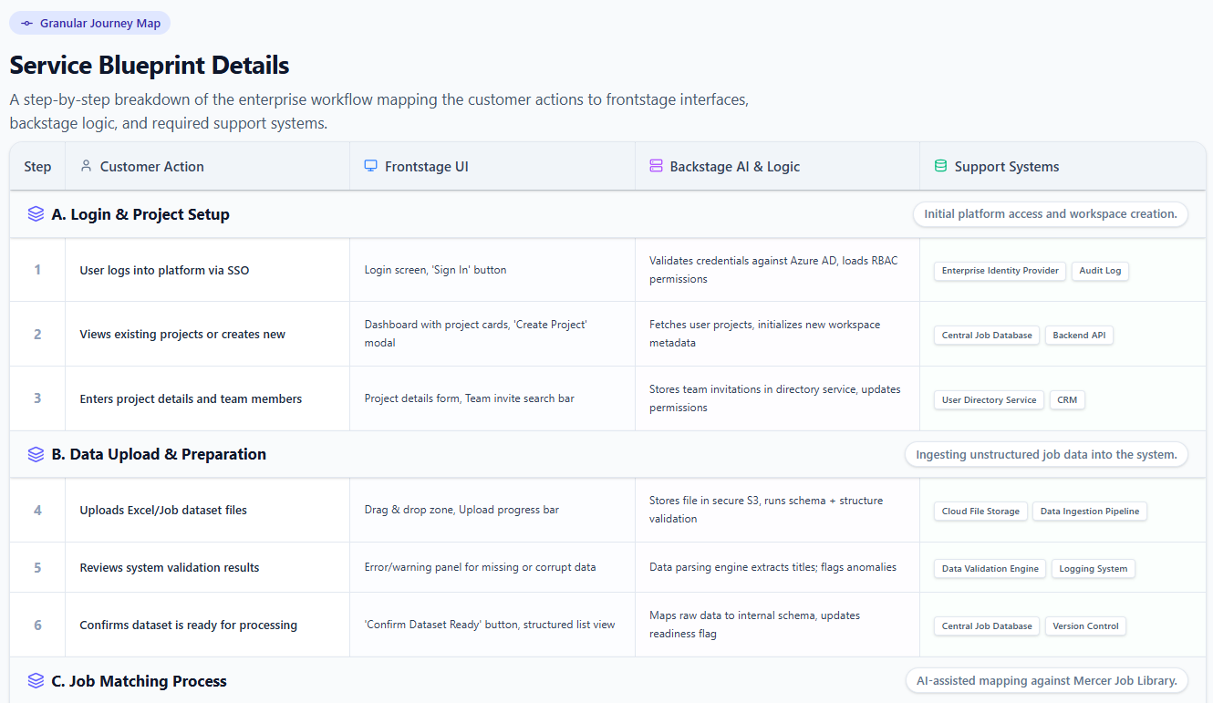The width and height of the screenshot is (1213, 703).
Task: Click the layers icon for Job Matching Process
Action: click(x=36, y=681)
